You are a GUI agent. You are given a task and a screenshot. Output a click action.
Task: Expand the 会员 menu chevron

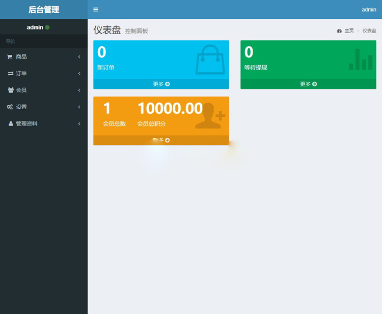(79, 90)
